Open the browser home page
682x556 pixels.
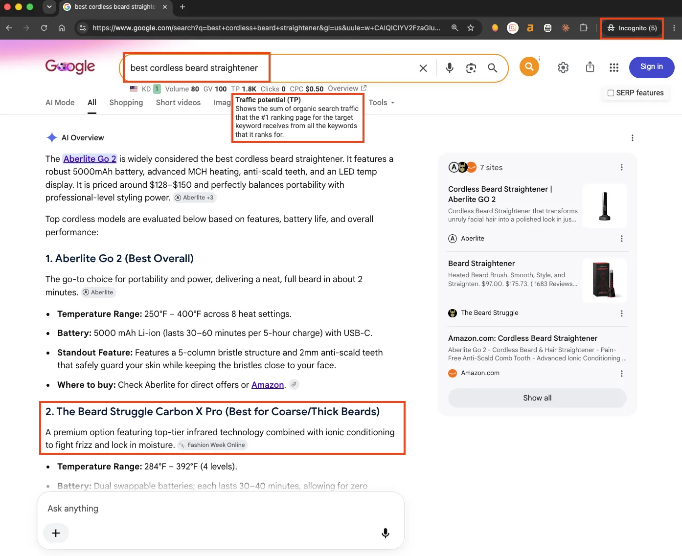tap(62, 28)
